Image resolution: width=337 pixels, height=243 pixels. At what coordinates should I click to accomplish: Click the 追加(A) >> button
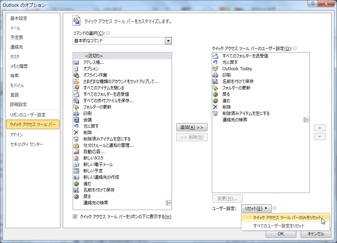coord(192,127)
